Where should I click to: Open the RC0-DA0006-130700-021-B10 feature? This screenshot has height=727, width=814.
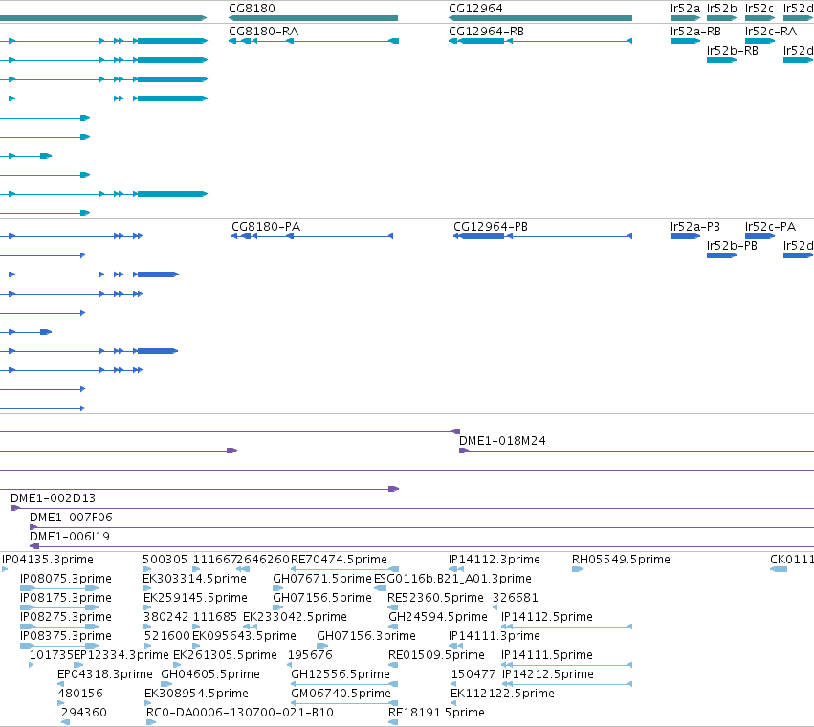240,713
